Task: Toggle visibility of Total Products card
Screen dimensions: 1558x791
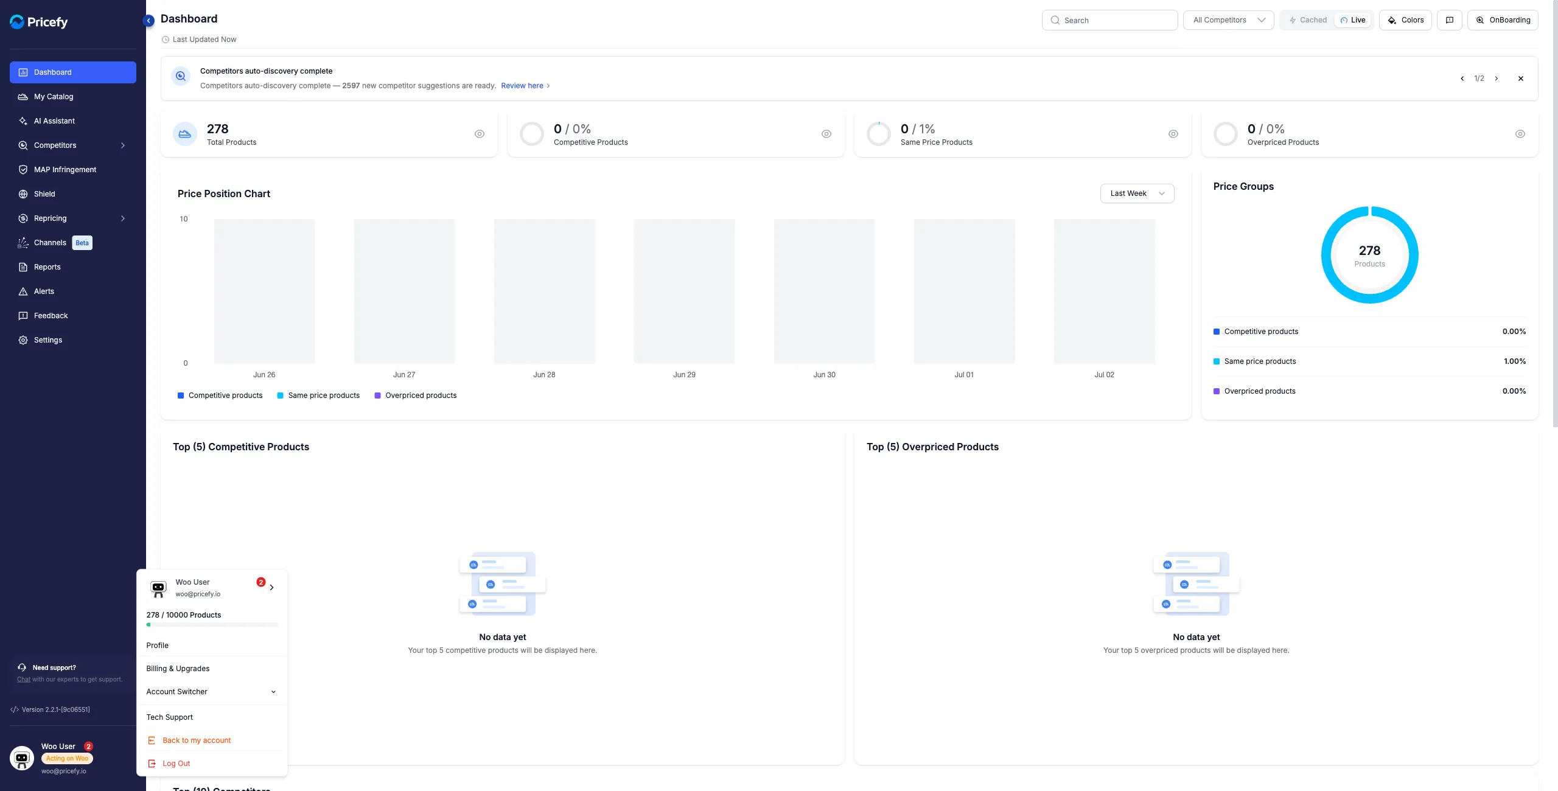Action: point(480,134)
